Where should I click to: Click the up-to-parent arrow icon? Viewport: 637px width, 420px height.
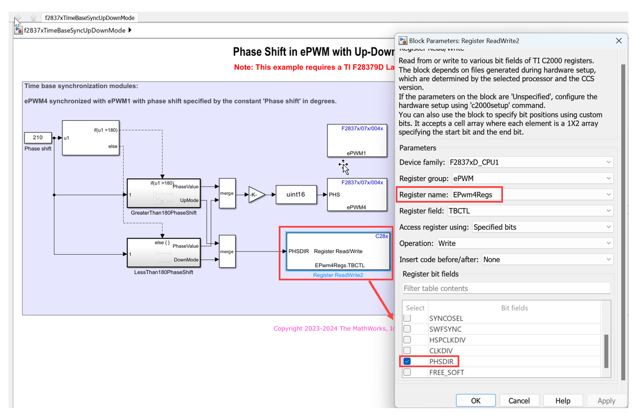pyautogui.click(x=33, y=18)
